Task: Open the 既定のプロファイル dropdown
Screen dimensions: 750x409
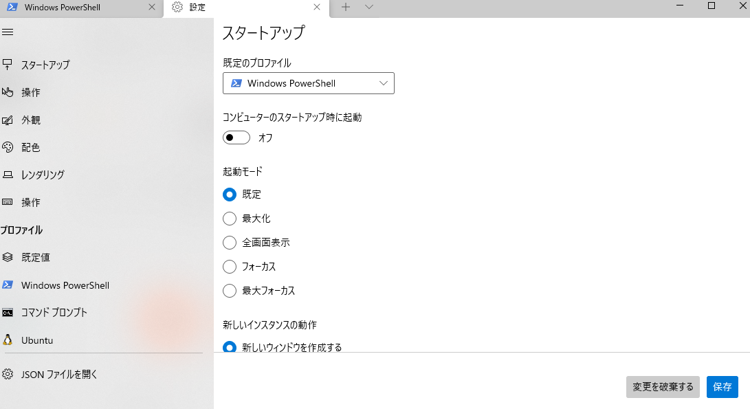Action: click(x=309, y=83)
